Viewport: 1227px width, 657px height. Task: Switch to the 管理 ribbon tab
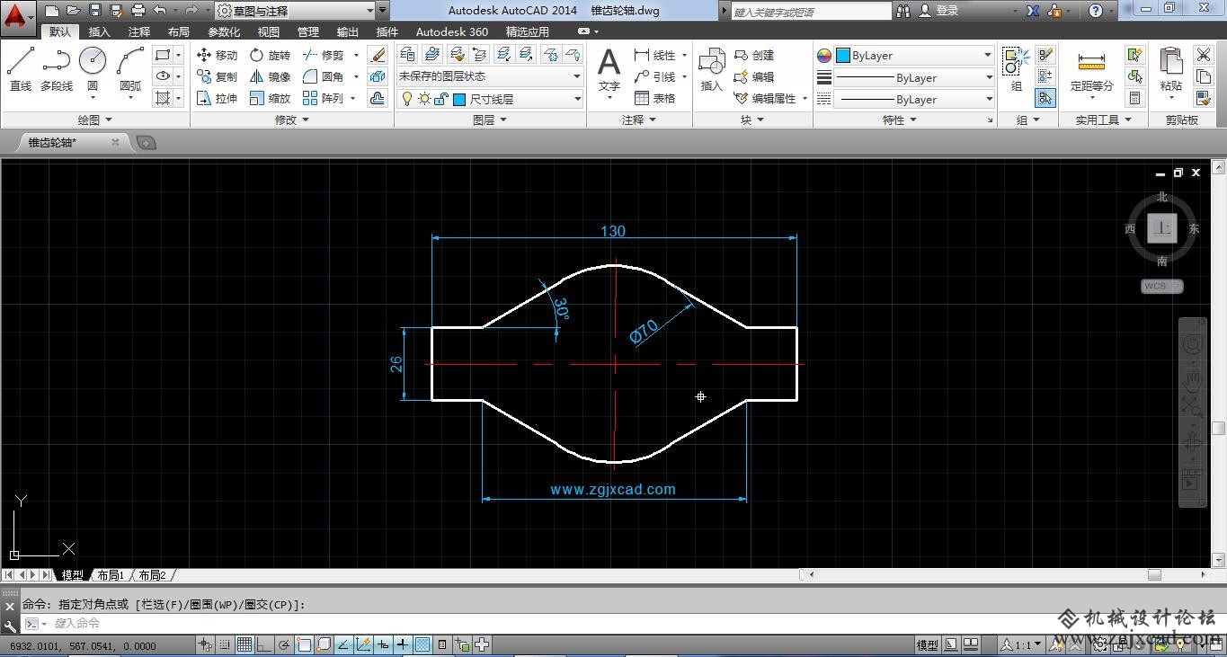point(308,31)
